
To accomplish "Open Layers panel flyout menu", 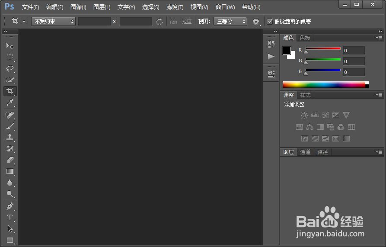I will point(379,152).
